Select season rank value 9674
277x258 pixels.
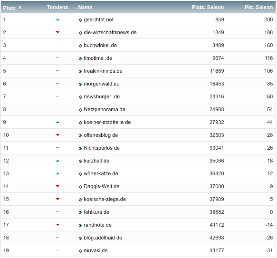[218, 58]
